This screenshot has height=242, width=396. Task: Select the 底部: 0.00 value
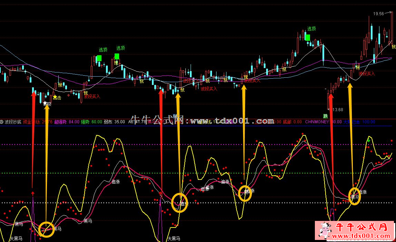tap(292, 122)
